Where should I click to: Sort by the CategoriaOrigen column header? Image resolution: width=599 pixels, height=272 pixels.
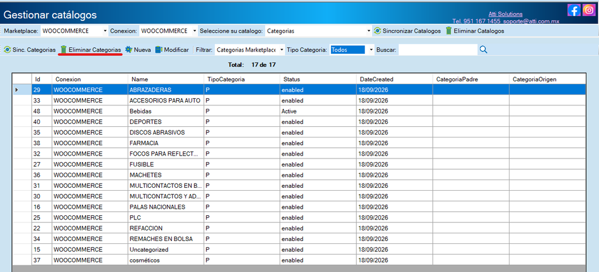[x=548, y=79]
